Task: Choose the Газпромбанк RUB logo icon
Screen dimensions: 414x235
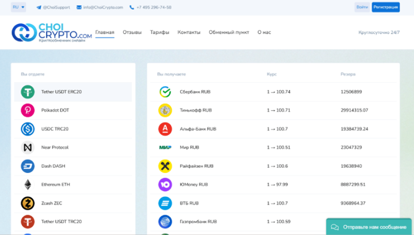Action: click(x=165, y=222)
